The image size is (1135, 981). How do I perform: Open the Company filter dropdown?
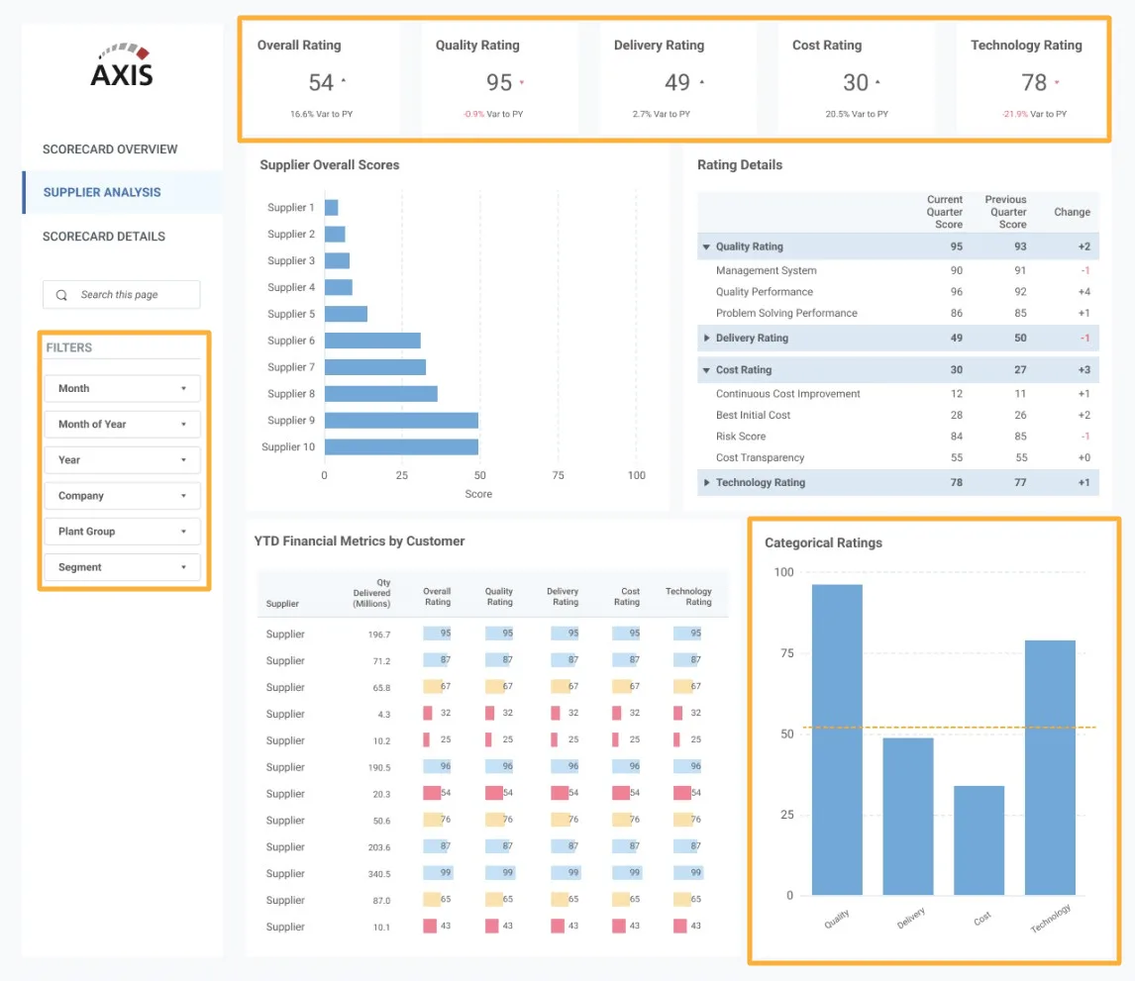[x=122, y=496]
